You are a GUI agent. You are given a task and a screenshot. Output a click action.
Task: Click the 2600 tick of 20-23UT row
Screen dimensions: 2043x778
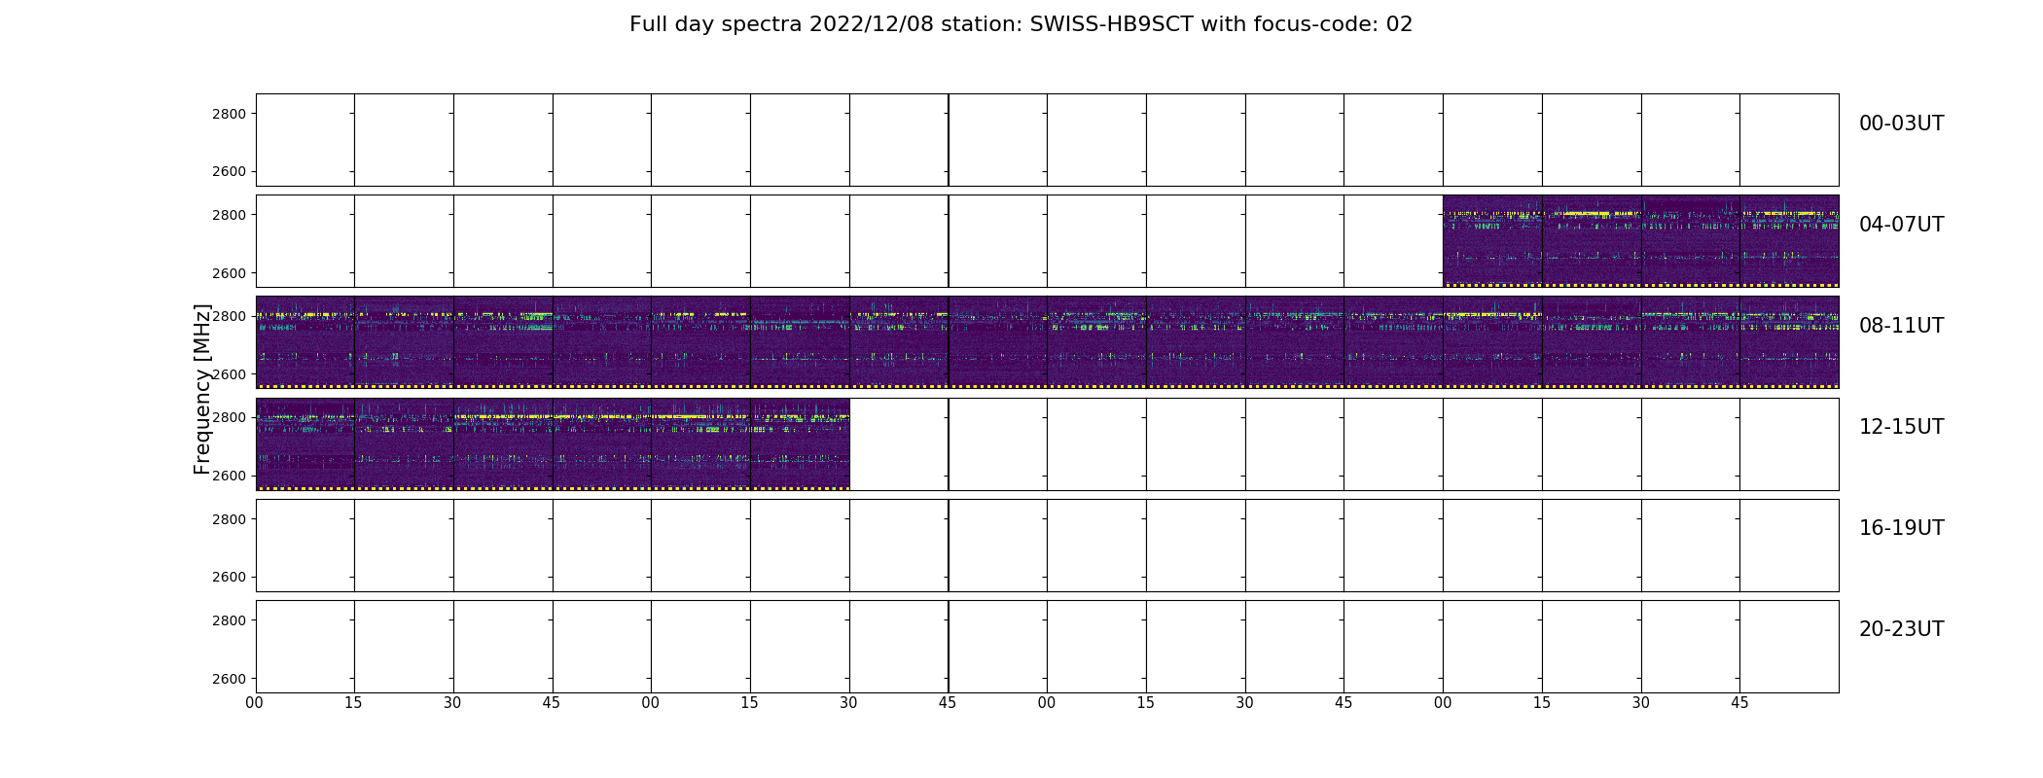click(x=229, y=679)
